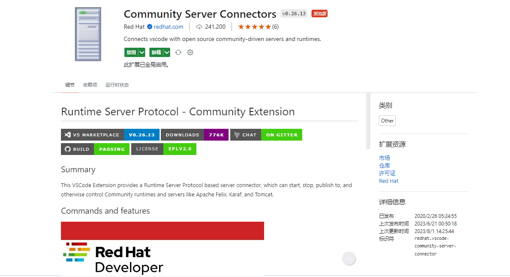Click the extension sync/refresh icon

point(178,52)
